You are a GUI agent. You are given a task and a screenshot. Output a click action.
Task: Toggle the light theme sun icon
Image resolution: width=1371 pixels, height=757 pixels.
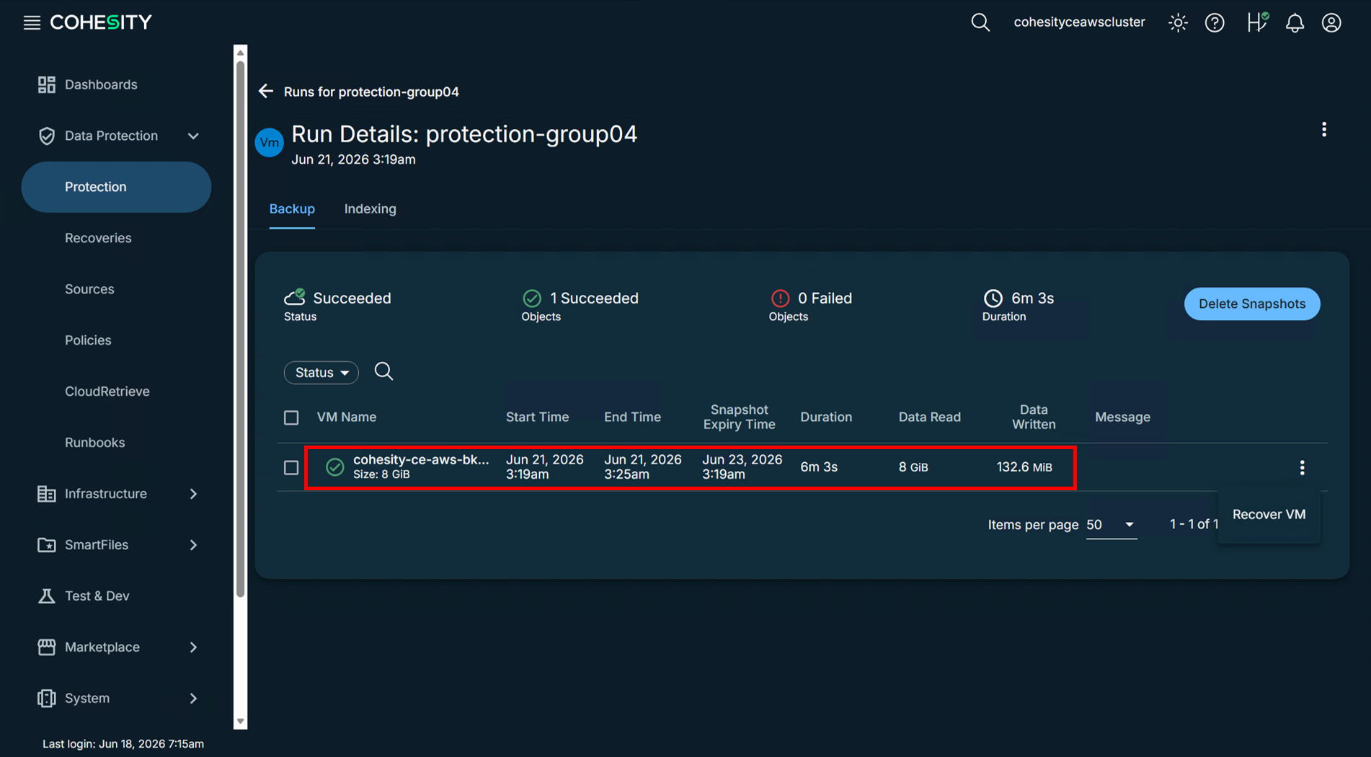click(x=1178, y=22)
